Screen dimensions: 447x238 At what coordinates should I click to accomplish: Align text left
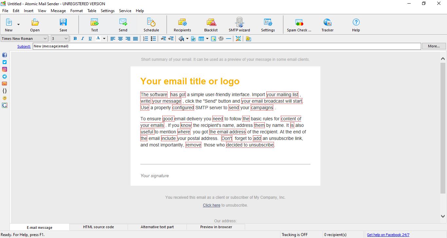pyautogui.click(x=113, y=39)
